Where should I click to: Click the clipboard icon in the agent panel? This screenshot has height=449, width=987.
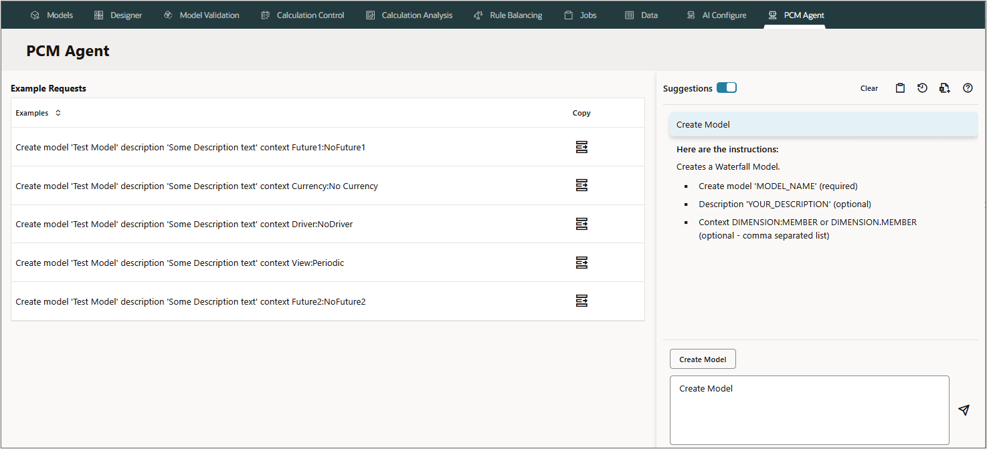[900, 88]
